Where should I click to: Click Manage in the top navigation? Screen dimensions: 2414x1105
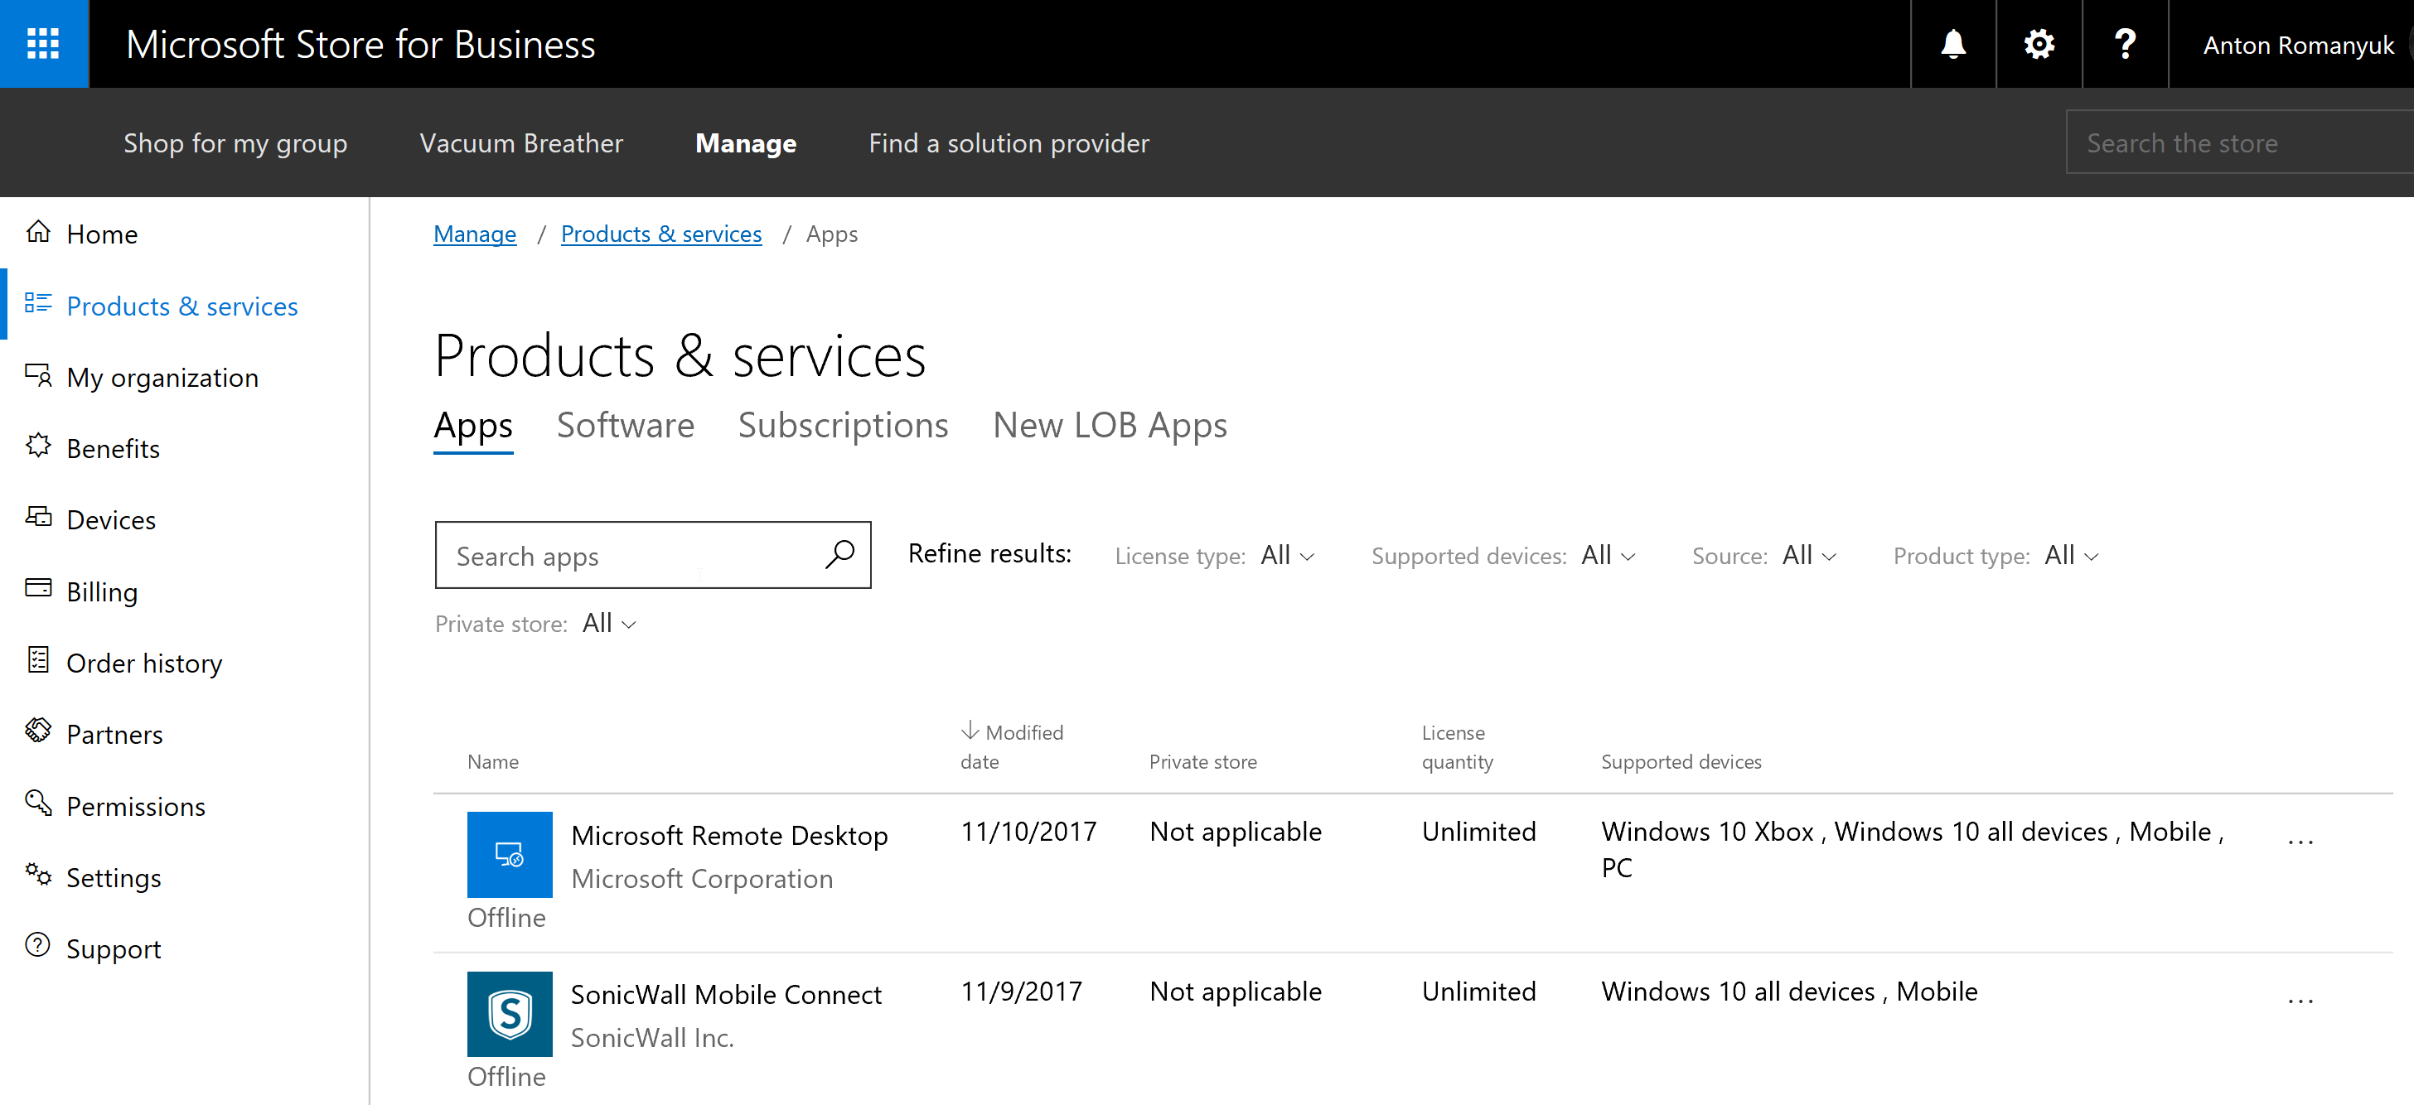[x=746, y=143]
